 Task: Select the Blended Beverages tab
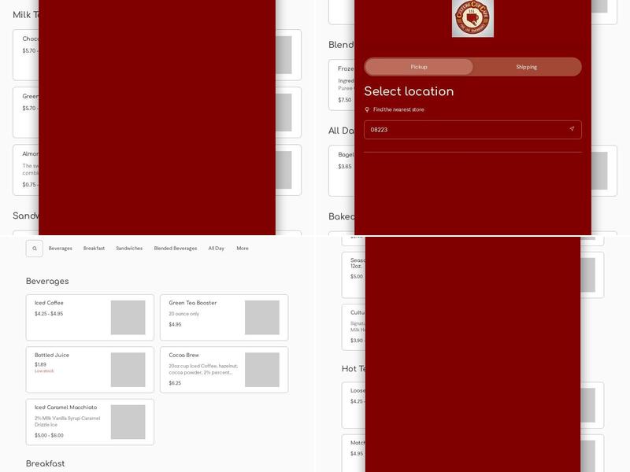pyautogui.click(x=176, y=249)
